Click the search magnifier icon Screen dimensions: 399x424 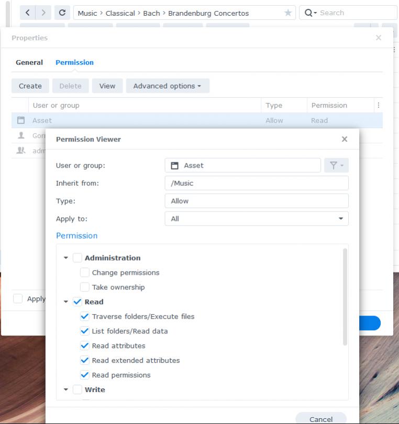pos(308,13)
